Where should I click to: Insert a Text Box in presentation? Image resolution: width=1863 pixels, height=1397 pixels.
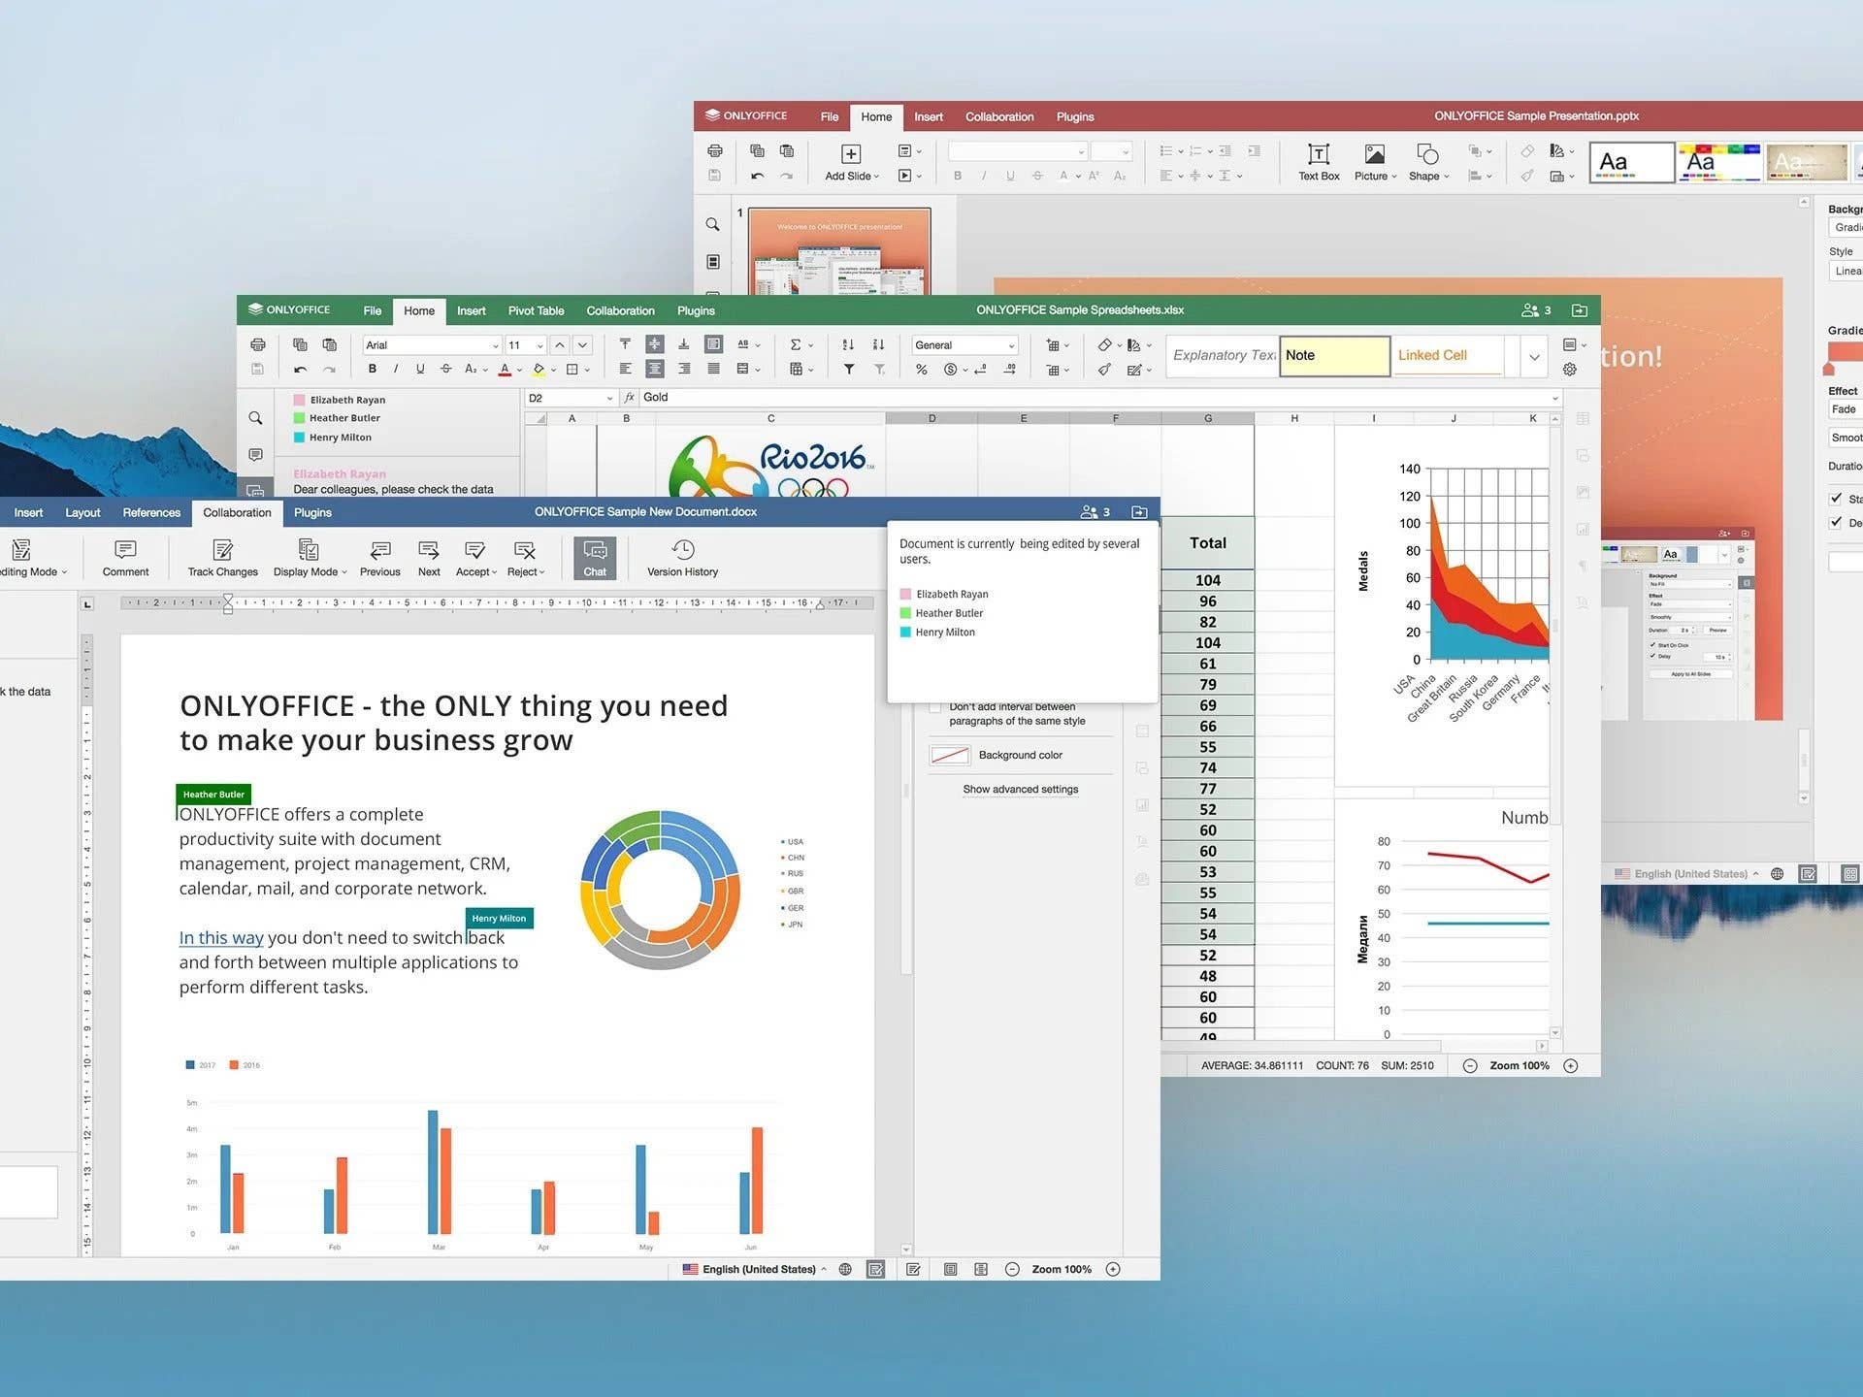(x=1318, y=155)
